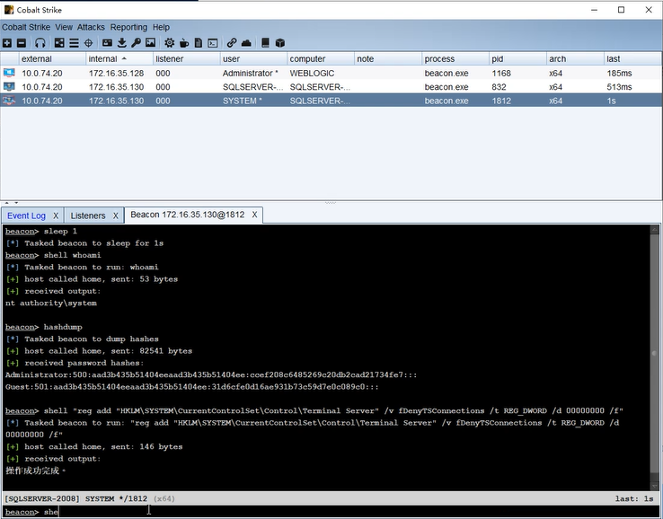Open the Cobalt Strike menu
The height and width of the screenshot is (519, 663).
(26, 27)
